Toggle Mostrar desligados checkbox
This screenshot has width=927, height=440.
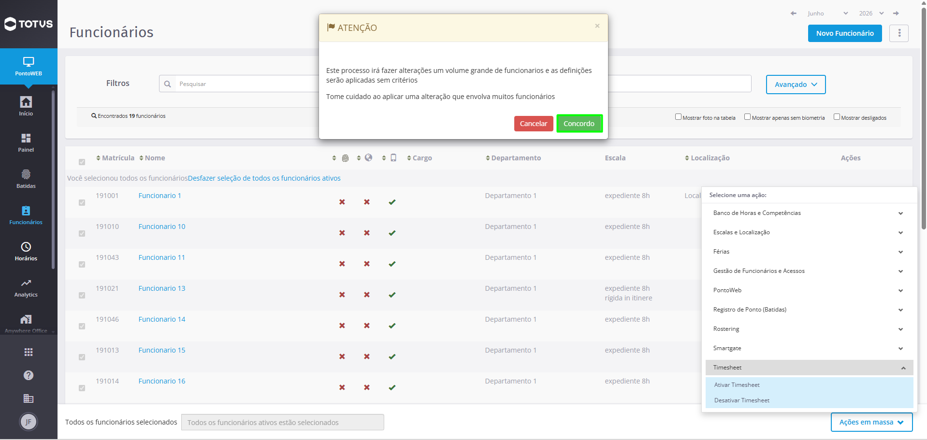[x=837, y=117]
